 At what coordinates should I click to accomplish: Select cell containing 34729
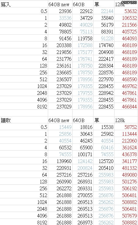(x=83, y=18)
